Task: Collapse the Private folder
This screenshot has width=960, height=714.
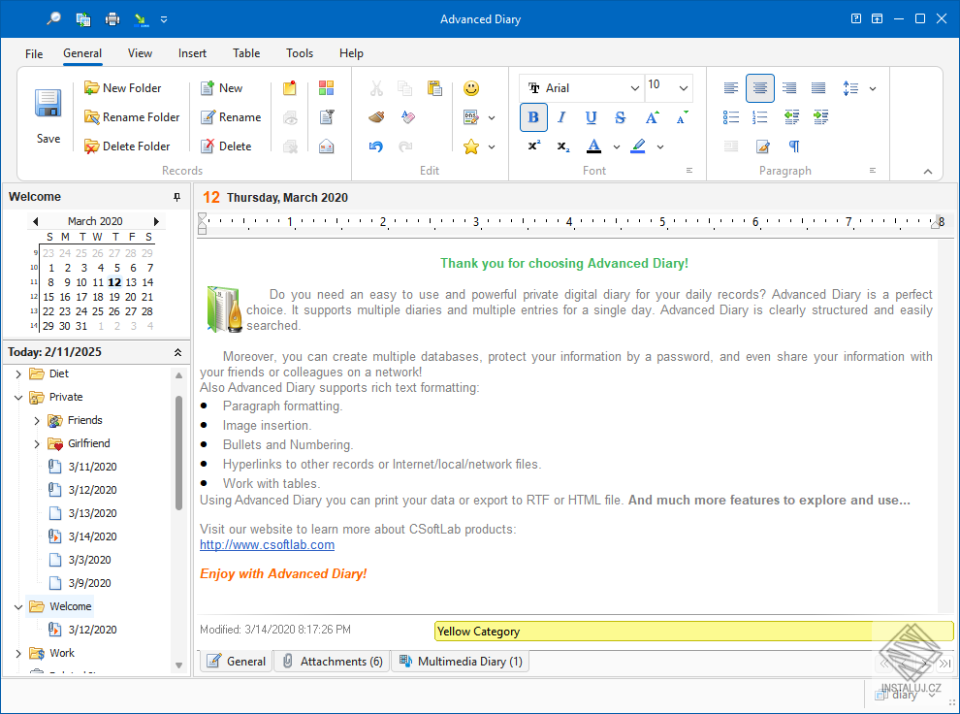Action: pyautogui.click(x=18, y=397)
